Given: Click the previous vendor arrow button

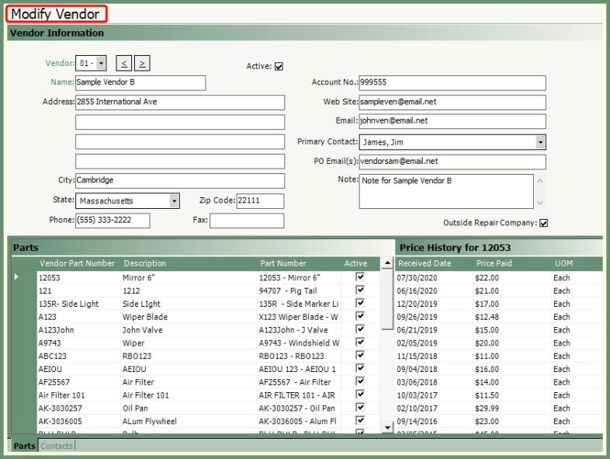Looking at the screenshot, I should 123,63.
